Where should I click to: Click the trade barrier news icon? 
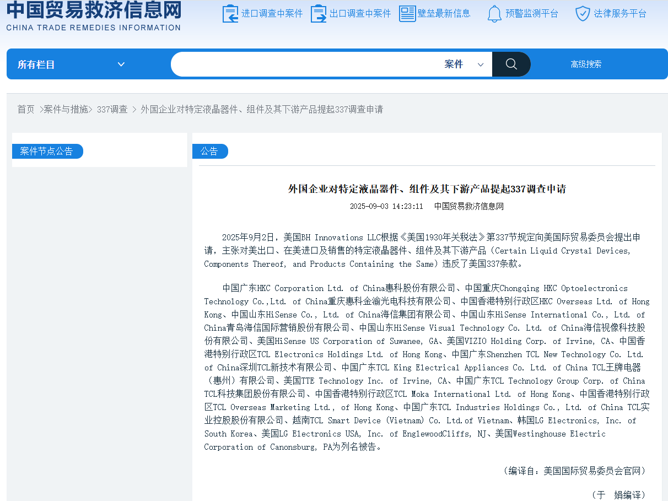(x=407, y=14)
